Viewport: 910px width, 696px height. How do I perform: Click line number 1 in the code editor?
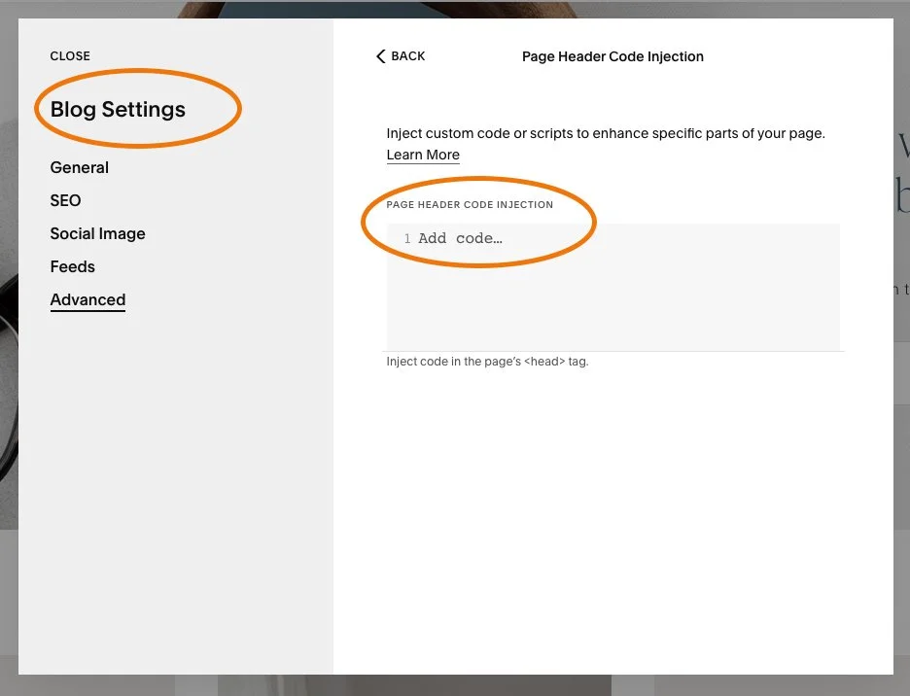click(x=407, y=238)
